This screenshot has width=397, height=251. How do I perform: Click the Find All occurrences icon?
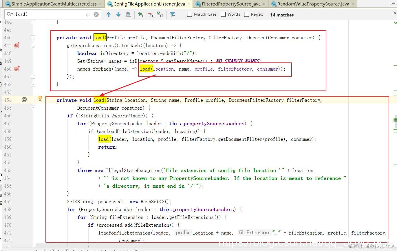click(x=128, y=14)
